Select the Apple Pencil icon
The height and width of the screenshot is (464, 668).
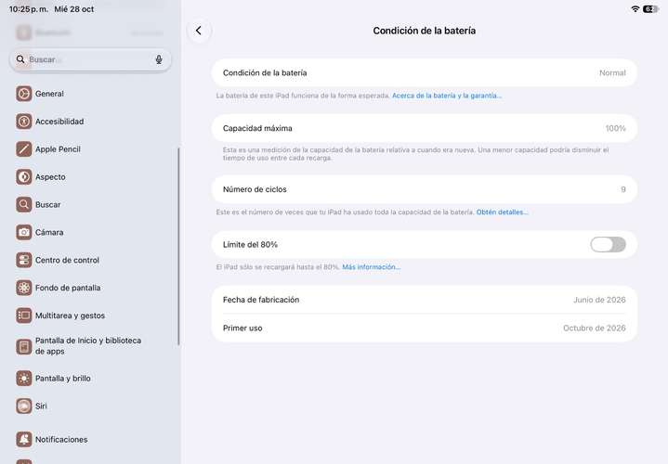point(24,149)
